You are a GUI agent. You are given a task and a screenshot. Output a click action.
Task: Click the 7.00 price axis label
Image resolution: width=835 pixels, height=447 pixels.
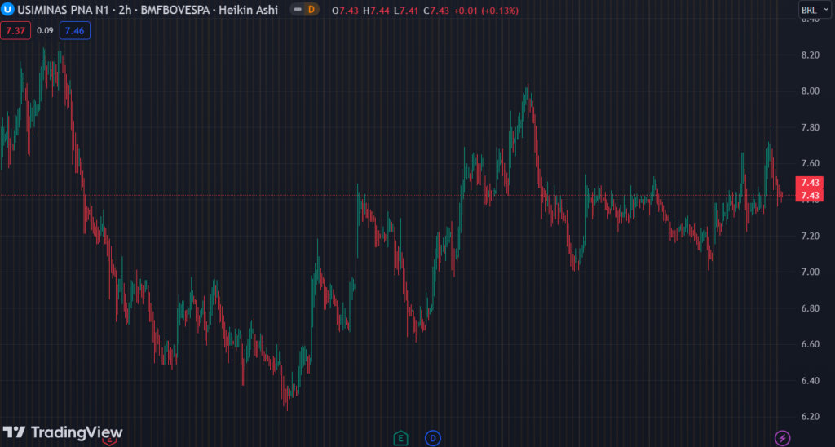coord(810,272)
